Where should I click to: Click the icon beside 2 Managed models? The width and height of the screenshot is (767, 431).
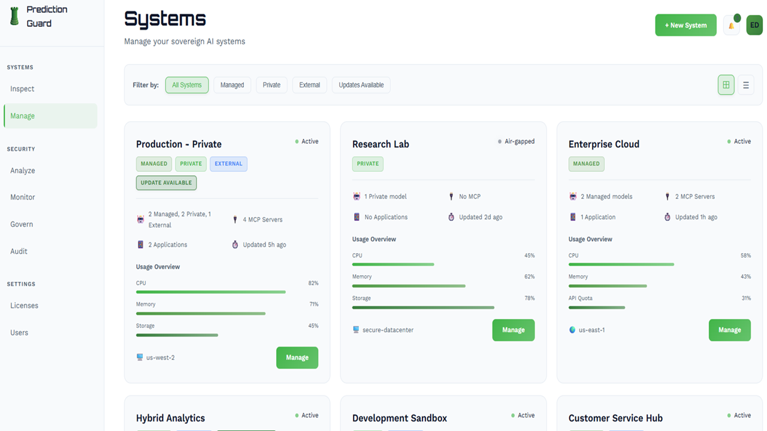click(x=573, y=196)
